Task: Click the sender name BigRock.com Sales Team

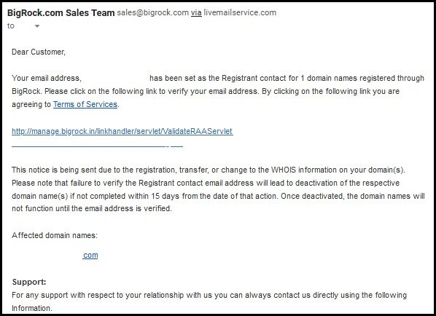Action: (61, 13)
